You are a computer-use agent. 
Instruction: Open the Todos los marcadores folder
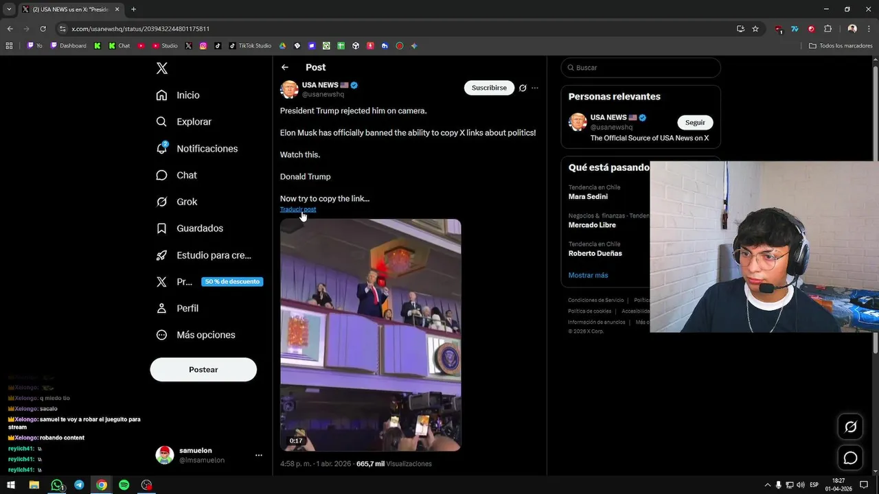click(x=841, y=46)
